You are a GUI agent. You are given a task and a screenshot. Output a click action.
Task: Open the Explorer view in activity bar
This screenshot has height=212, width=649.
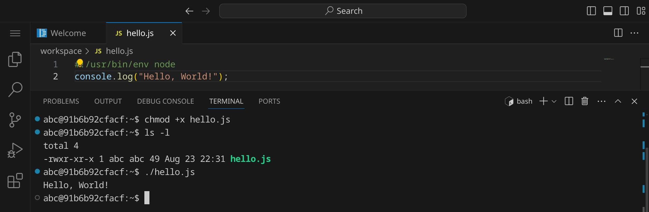pyautogui.click(x=15, y=60)
